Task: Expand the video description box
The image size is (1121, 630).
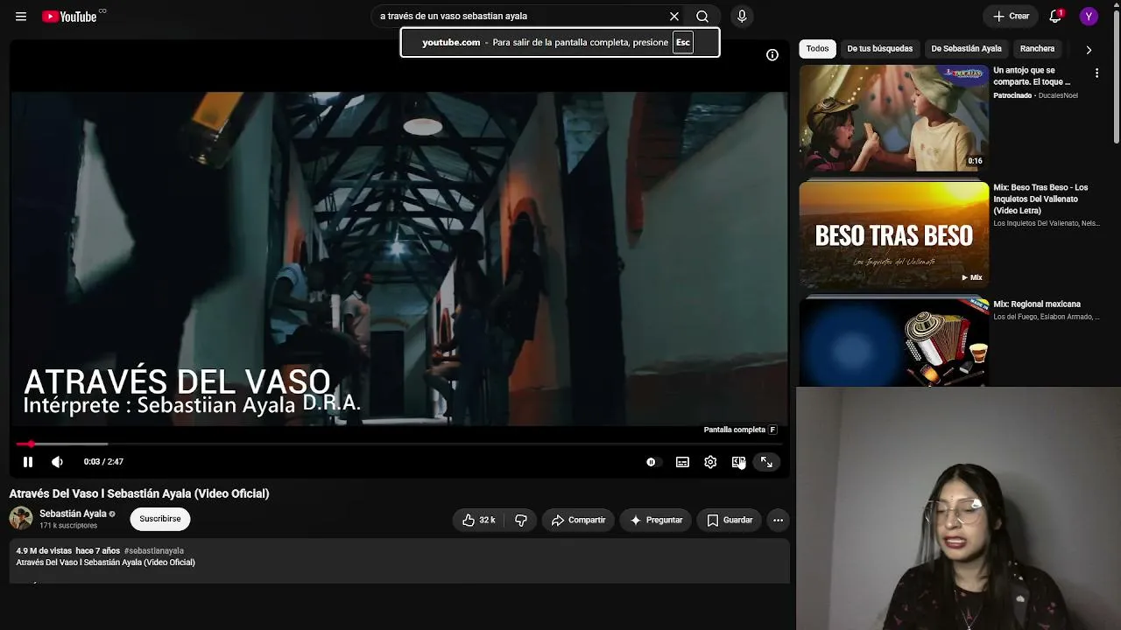Action: (x=399, y=561)
